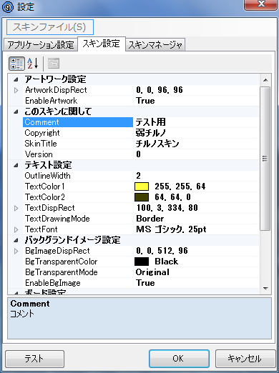This screenshot has height=373, width=279.
Task: Edit the ArtworkDispRect value 0, 0, 96, 96
Action: click(160, 90)
